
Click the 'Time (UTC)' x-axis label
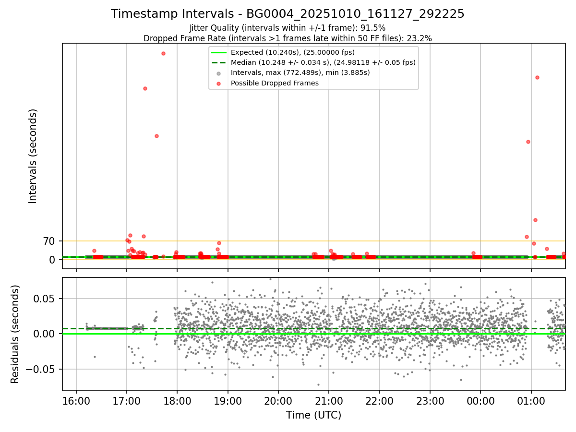pyautogui.click(x=314, y=415)
